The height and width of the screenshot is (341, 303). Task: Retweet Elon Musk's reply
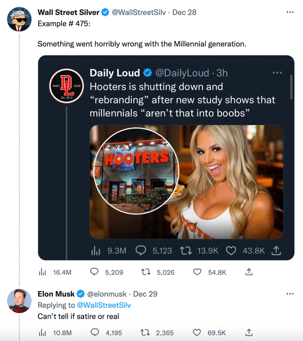click(144, 333)
